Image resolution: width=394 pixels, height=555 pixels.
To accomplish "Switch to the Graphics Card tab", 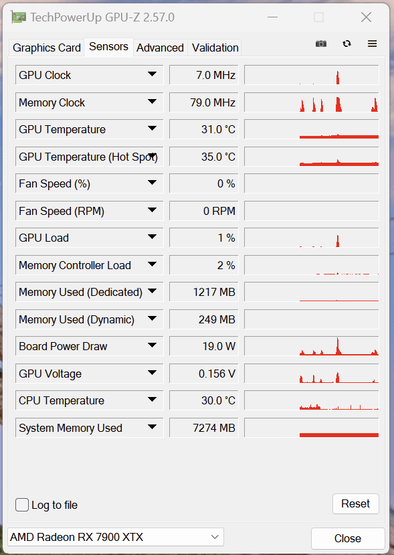I will 47,48.
